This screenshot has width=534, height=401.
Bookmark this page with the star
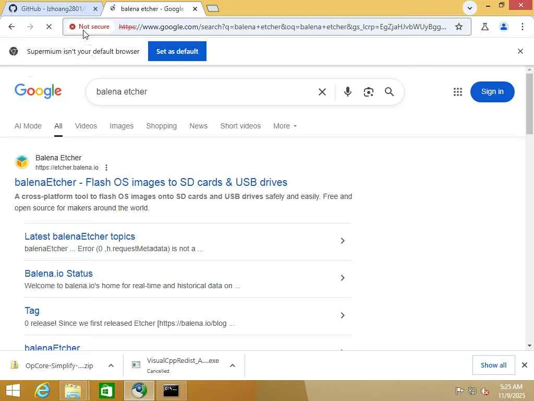pos(459,27)
